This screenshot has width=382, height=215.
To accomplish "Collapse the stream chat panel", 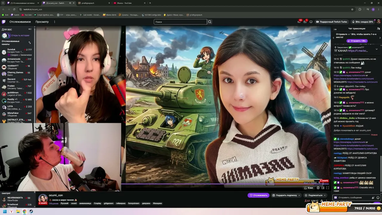I will (x=335, y=29).
